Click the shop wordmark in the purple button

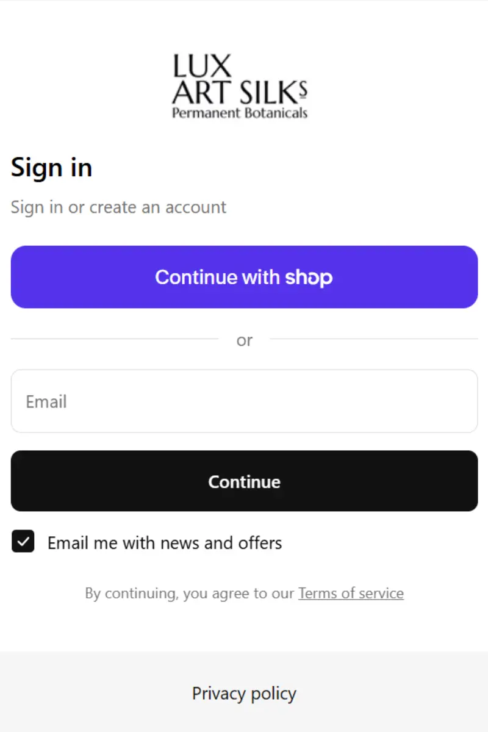point(309,278)
